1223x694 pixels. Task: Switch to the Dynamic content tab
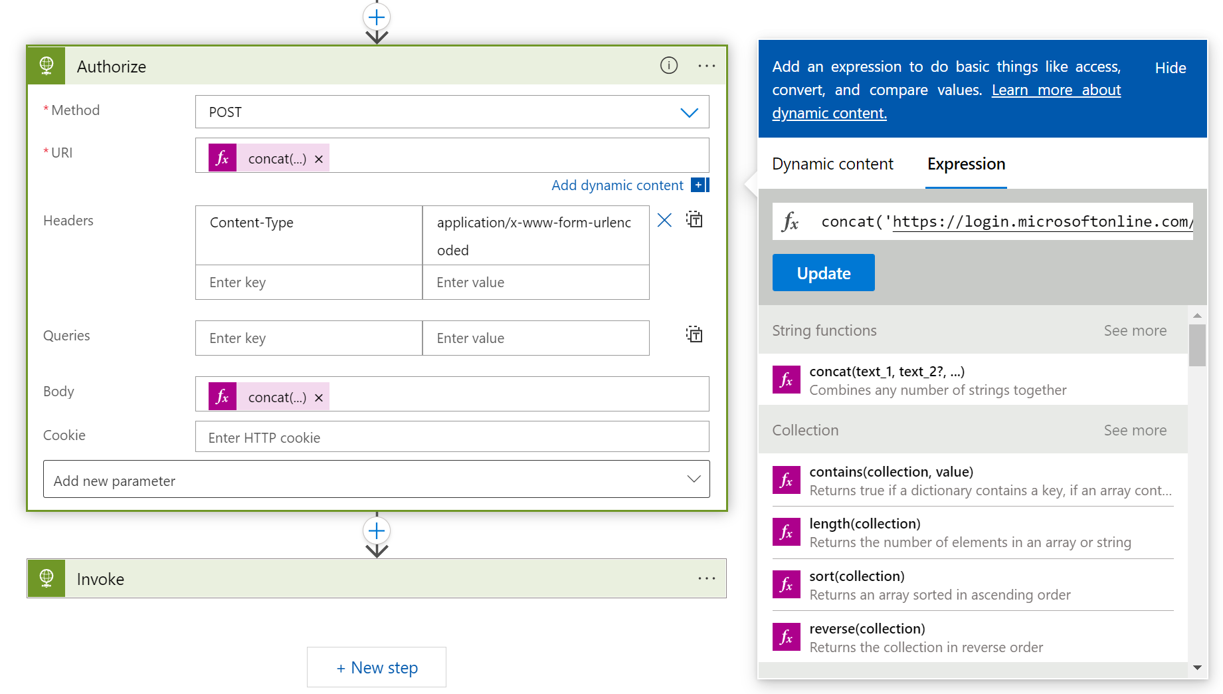tap(832, 164)
